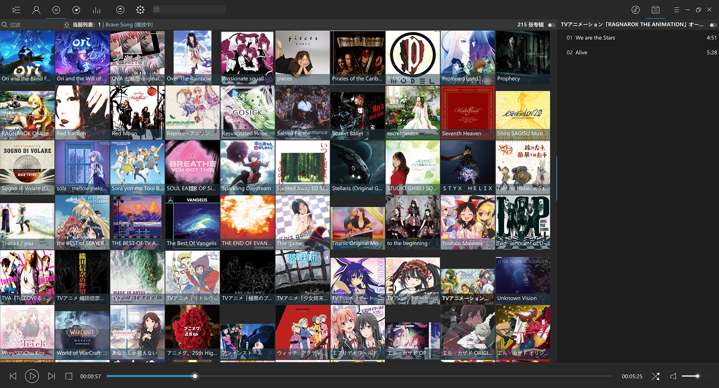
Task: Open the Prophecy album
Action: pos(523,57)
